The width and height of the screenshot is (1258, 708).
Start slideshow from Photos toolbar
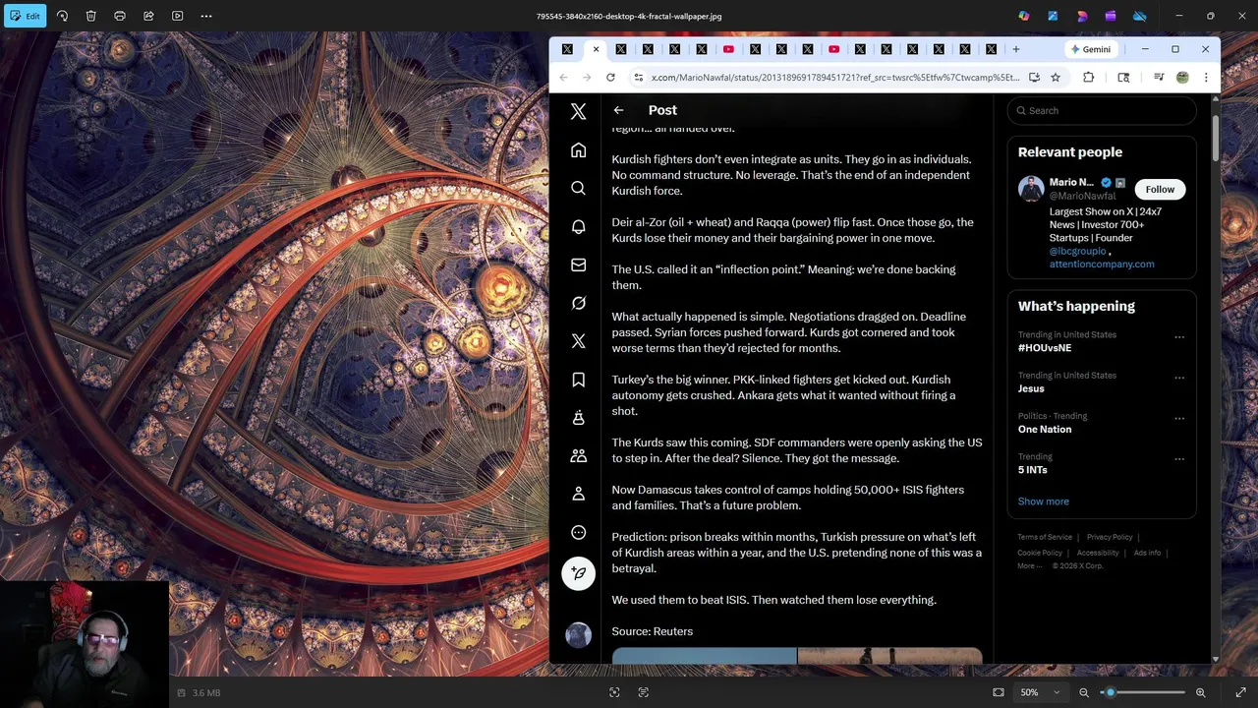[177, 16]
